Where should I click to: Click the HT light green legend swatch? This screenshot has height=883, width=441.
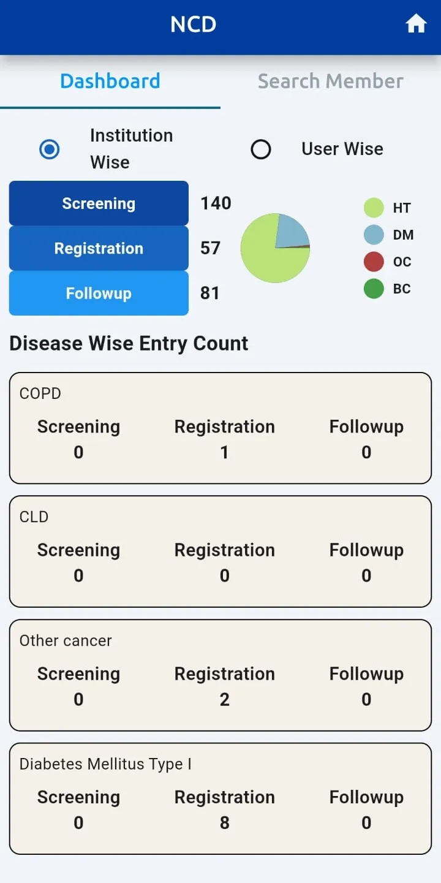tap(374, 208)
